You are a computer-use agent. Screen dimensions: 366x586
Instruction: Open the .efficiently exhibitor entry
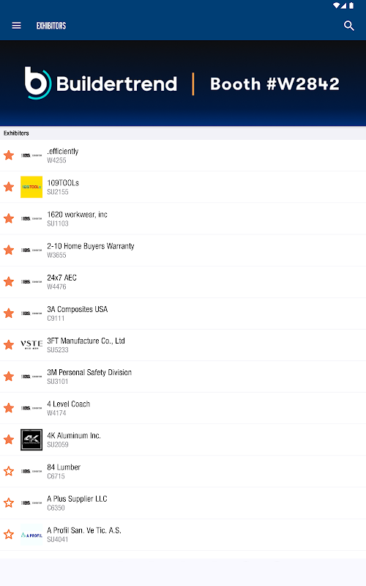tap(183, 155)
